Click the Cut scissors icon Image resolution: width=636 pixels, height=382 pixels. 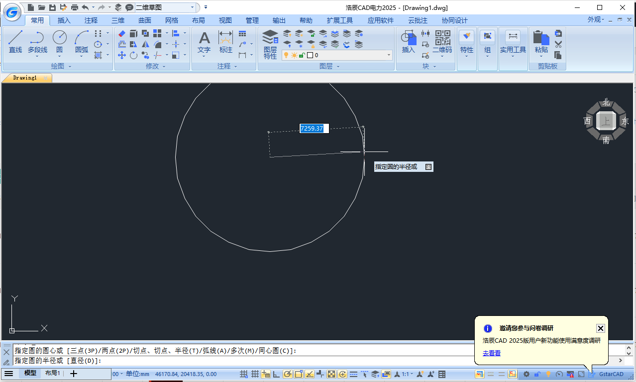558,44
